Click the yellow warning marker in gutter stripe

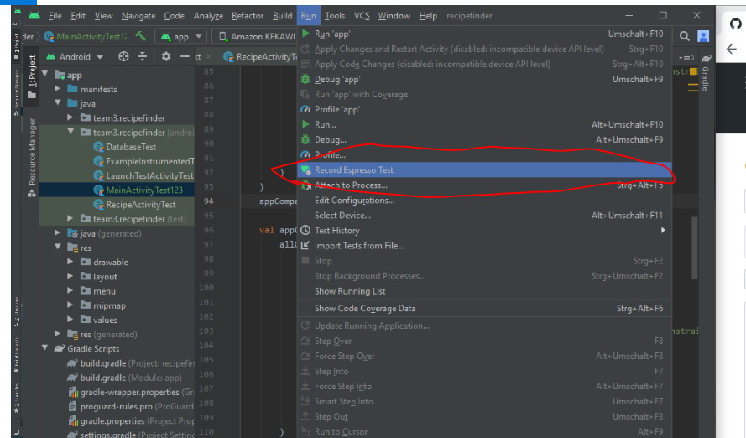pos(693,72)
